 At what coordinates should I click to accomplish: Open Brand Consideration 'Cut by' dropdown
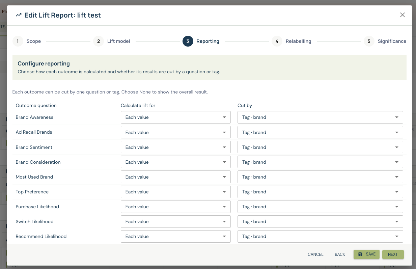[x=320, y=162]
